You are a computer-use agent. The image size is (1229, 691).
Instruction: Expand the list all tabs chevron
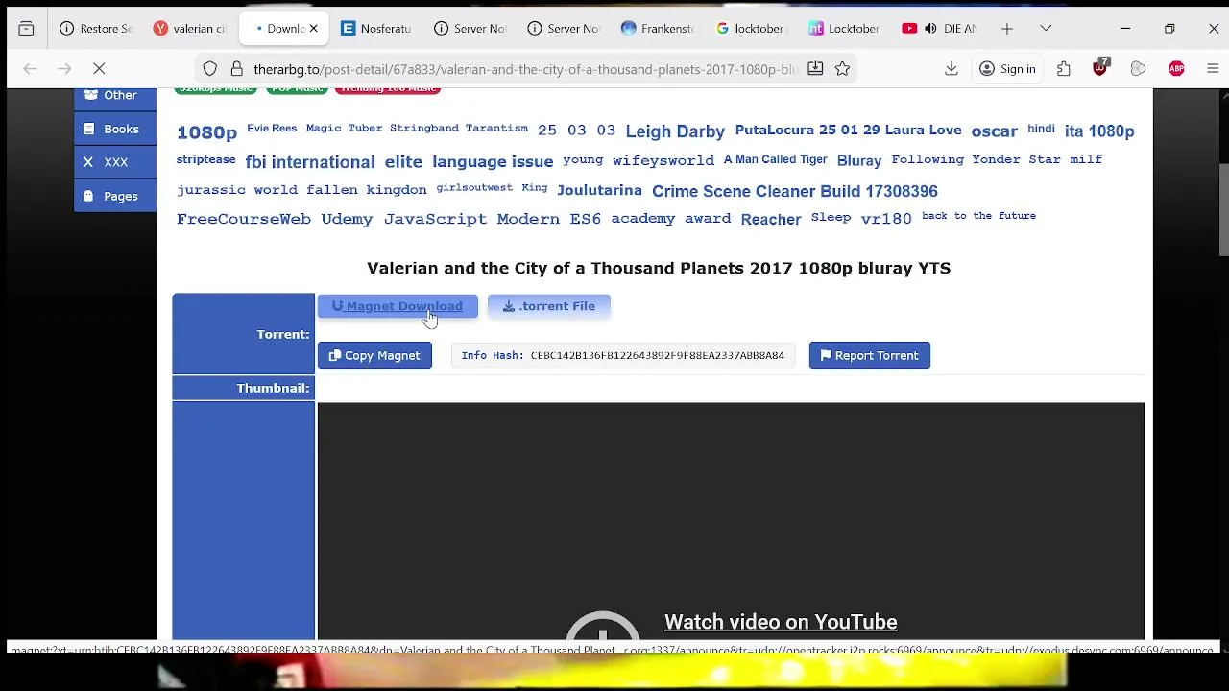pos(1046,29)
